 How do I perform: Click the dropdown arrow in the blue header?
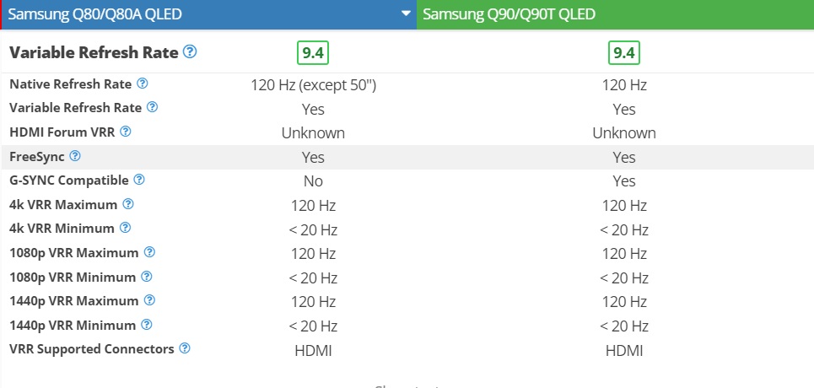[x=406, y=13]
